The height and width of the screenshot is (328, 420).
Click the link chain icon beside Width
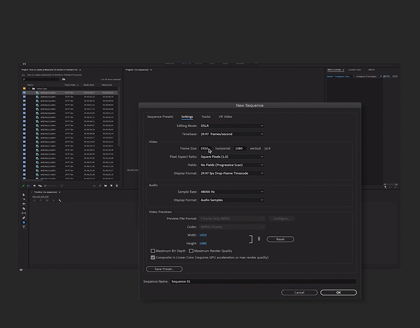(259, 239)
